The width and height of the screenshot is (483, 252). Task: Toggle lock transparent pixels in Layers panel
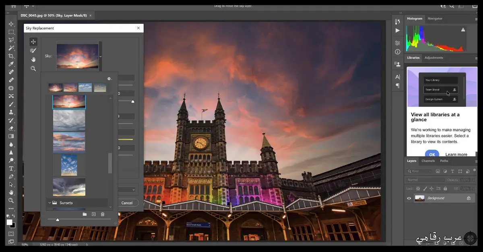coord(418,189)
